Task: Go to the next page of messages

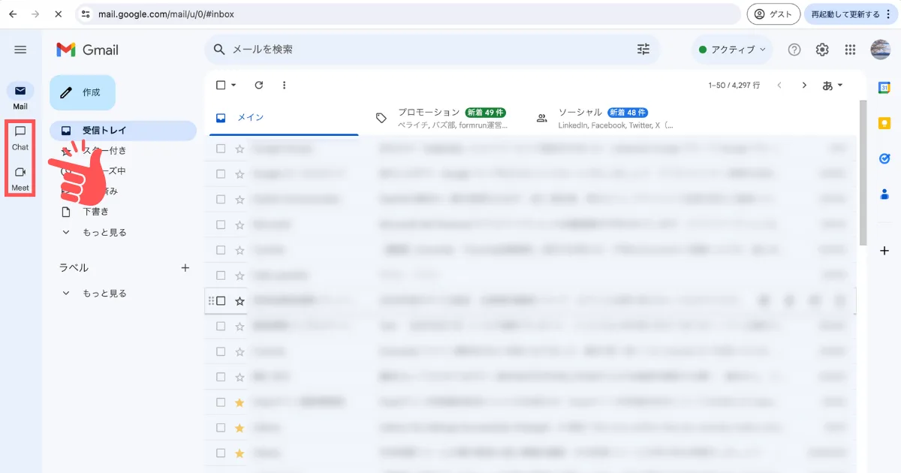Action: pos(804,85)
